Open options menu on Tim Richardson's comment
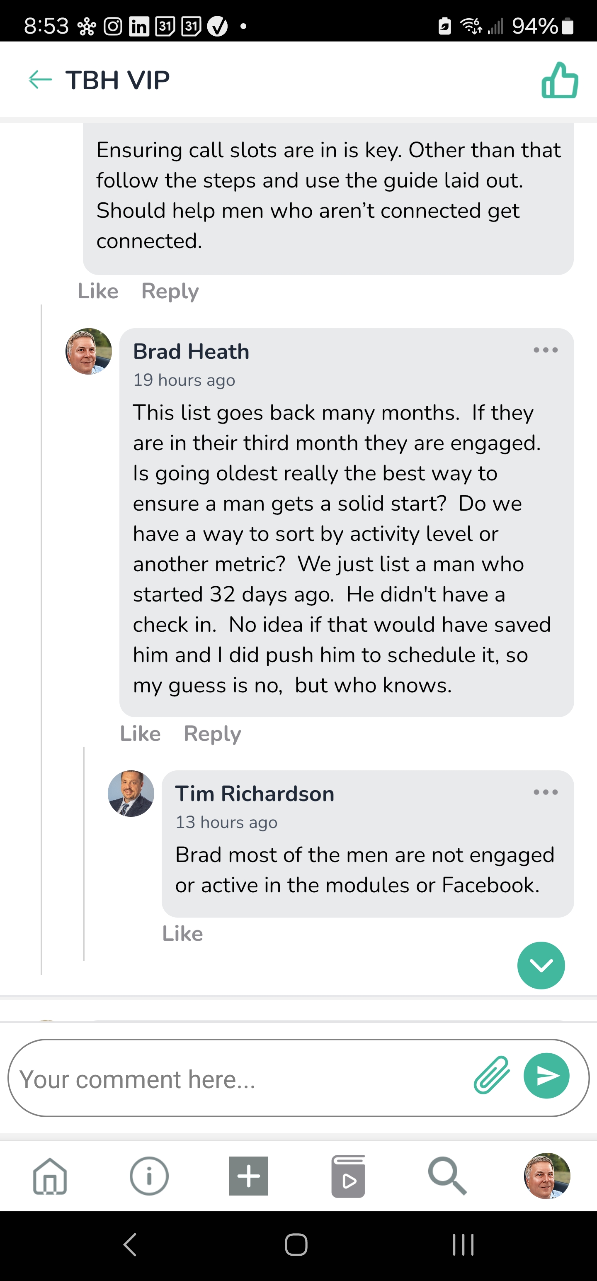Viewport: 597px width, 1281px height. 545,792
